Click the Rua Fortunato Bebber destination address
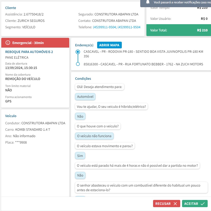The height and width of the screenshot is (211, 211). coord(143,64)
